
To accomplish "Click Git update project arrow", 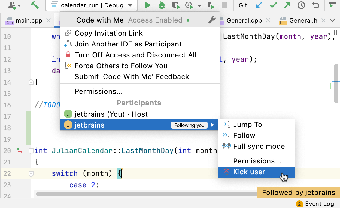I will point(259,5).
